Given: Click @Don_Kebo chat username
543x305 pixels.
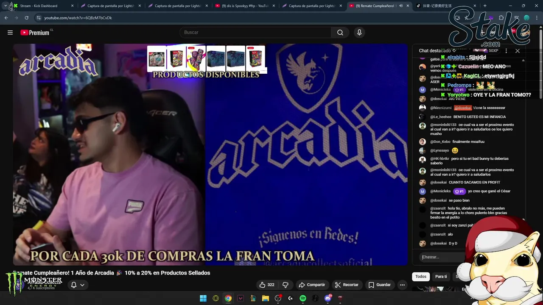Looking at the screenshot, I should click(440, 141).
